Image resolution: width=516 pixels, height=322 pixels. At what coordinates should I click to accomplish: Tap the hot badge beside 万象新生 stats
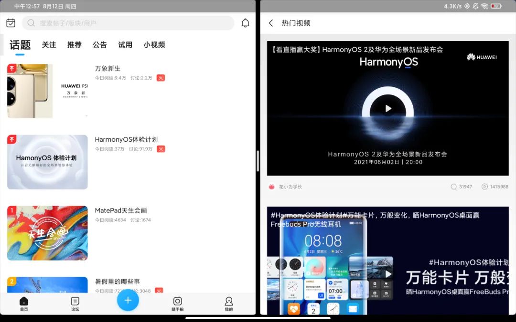(161, 78)
